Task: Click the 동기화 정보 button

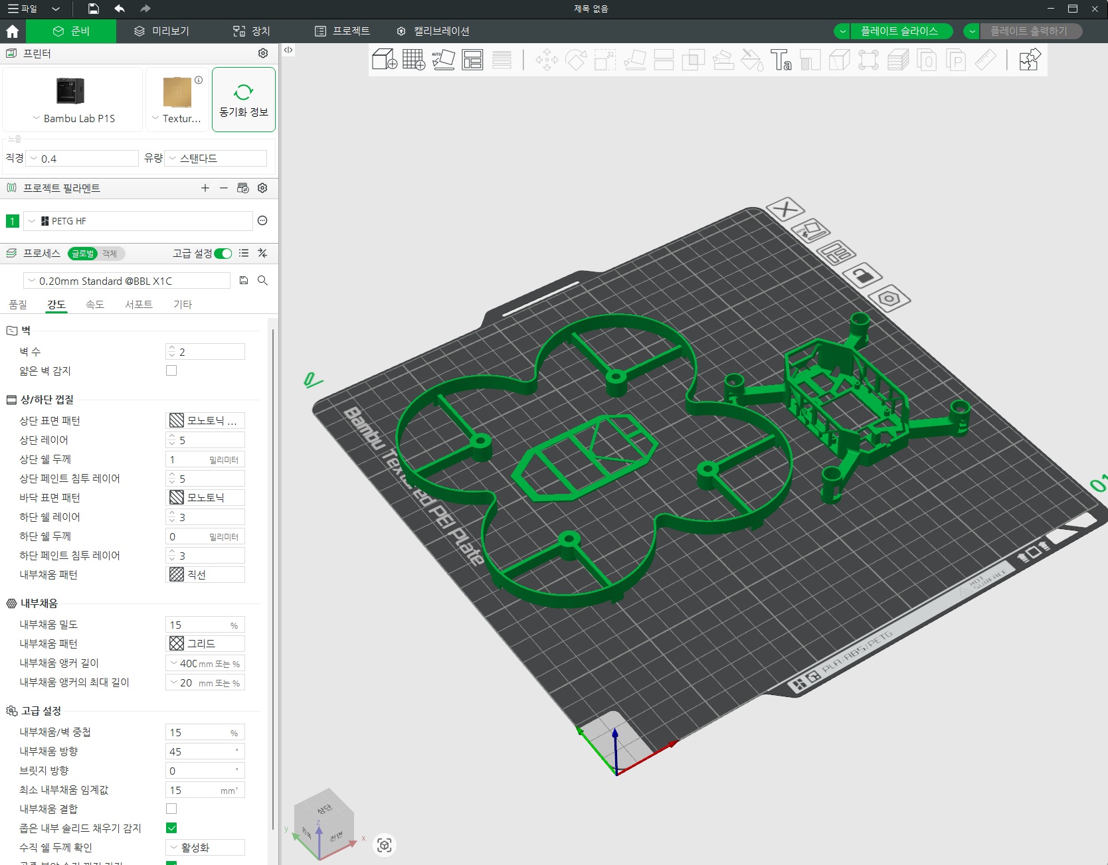Action: (244, 100)
